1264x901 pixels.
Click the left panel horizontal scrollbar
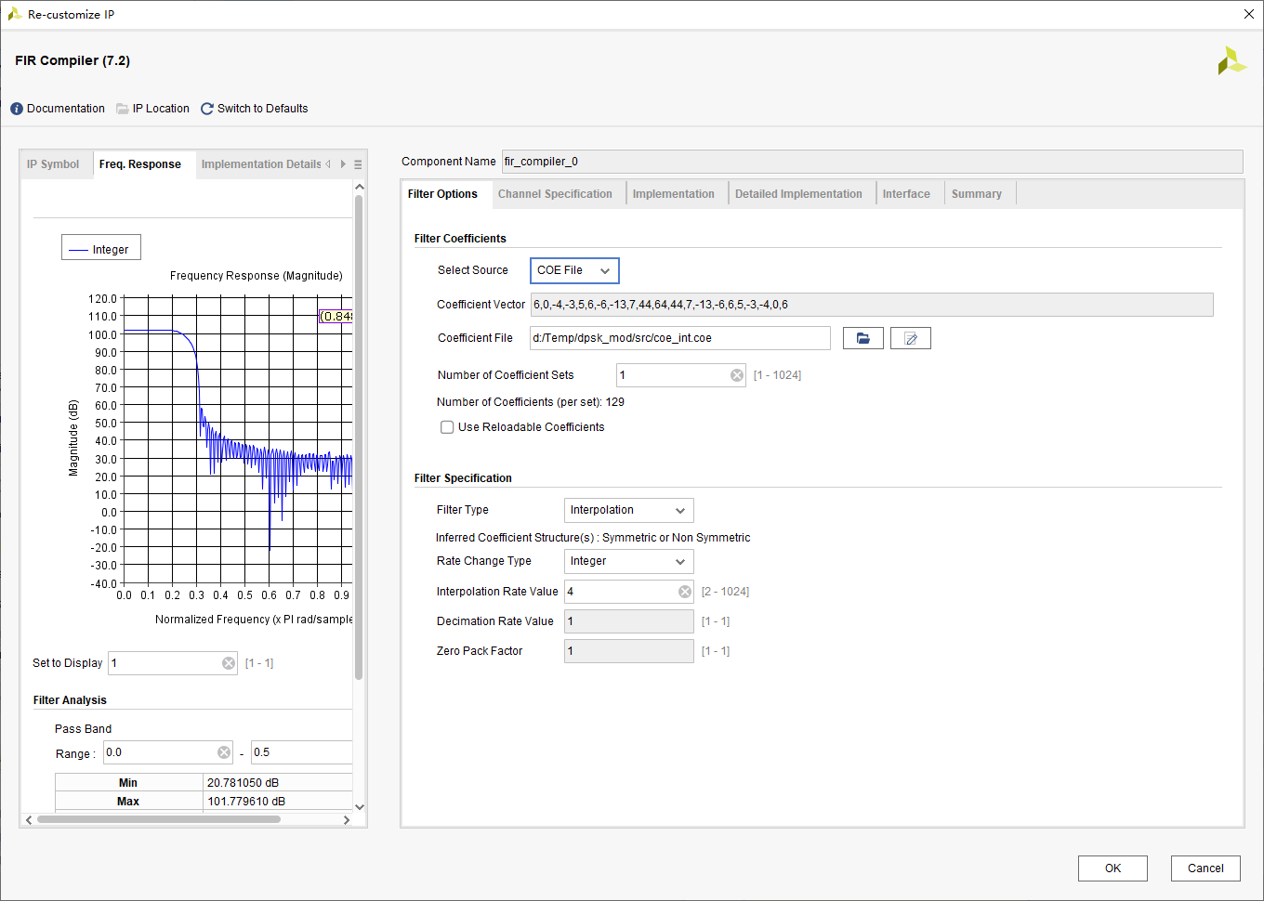pyautogui.click(x=159, y=819)
